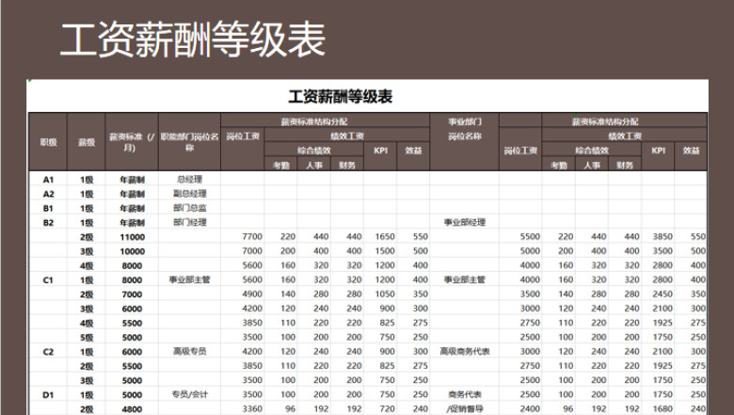
Task: Select the salary standard value 10000
Action: click(x=132, y=251)
